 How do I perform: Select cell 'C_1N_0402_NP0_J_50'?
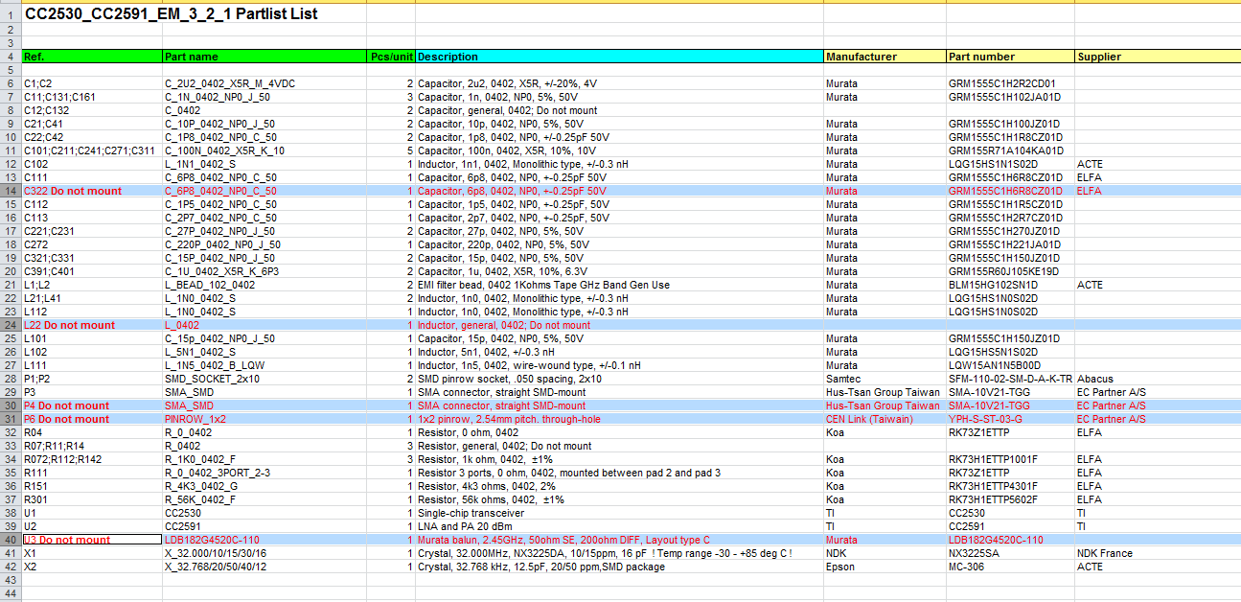click(264, 97)
